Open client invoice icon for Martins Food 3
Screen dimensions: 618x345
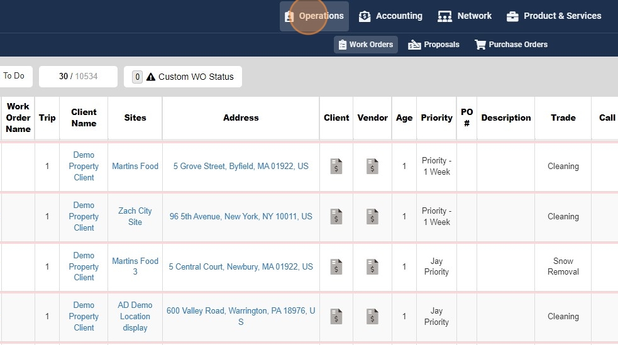pos(336,266)
